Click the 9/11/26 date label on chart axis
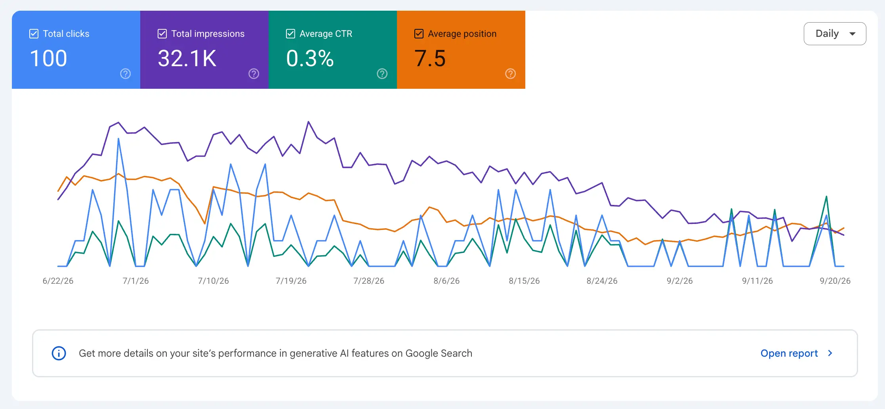Screen dimensions: 885x409 pyautogui.click(x=757, y=281)
